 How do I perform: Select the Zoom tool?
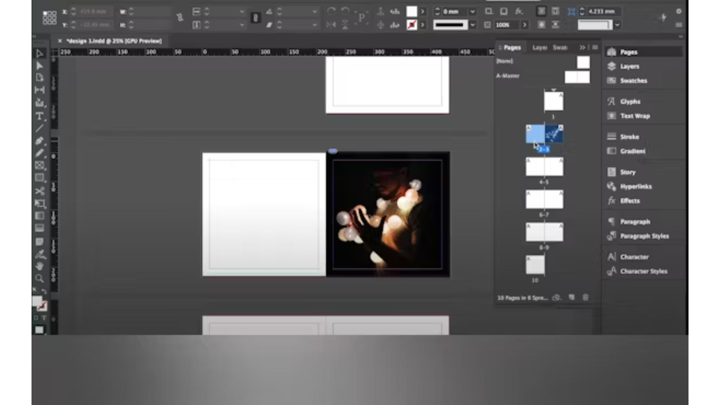[x=39, y=279]
